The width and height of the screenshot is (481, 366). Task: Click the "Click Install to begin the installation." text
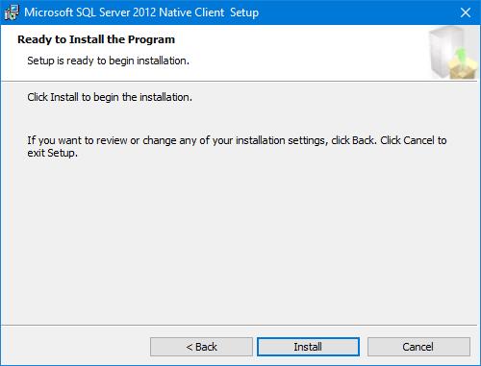[x=110, y=97]
